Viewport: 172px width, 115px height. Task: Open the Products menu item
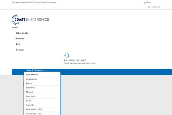(20, 39)
